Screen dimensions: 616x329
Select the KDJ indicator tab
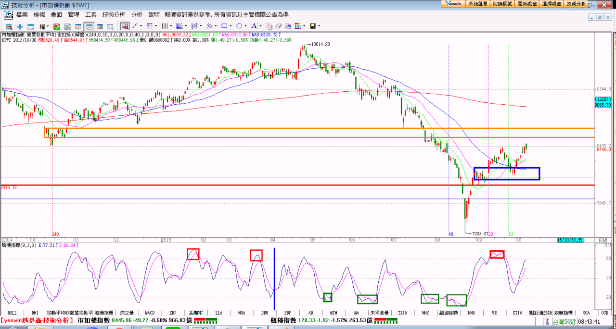172,313
